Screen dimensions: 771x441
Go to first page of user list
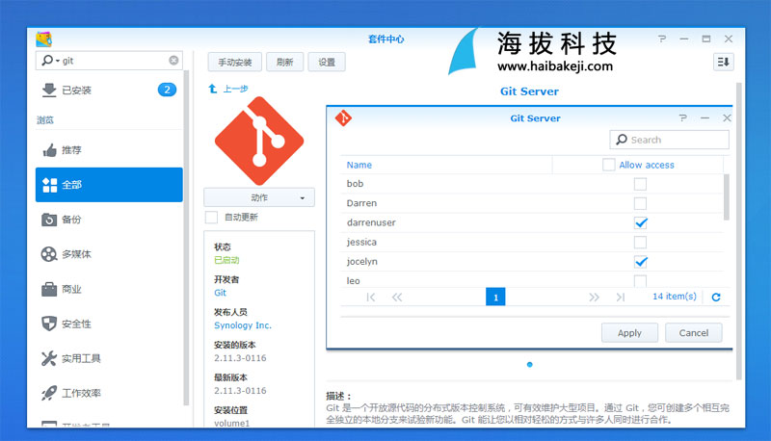(371, 298)
